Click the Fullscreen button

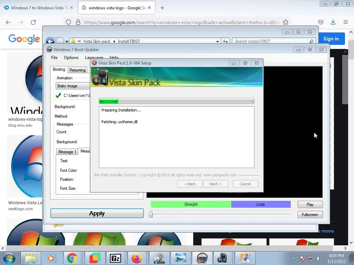point(310,215)
